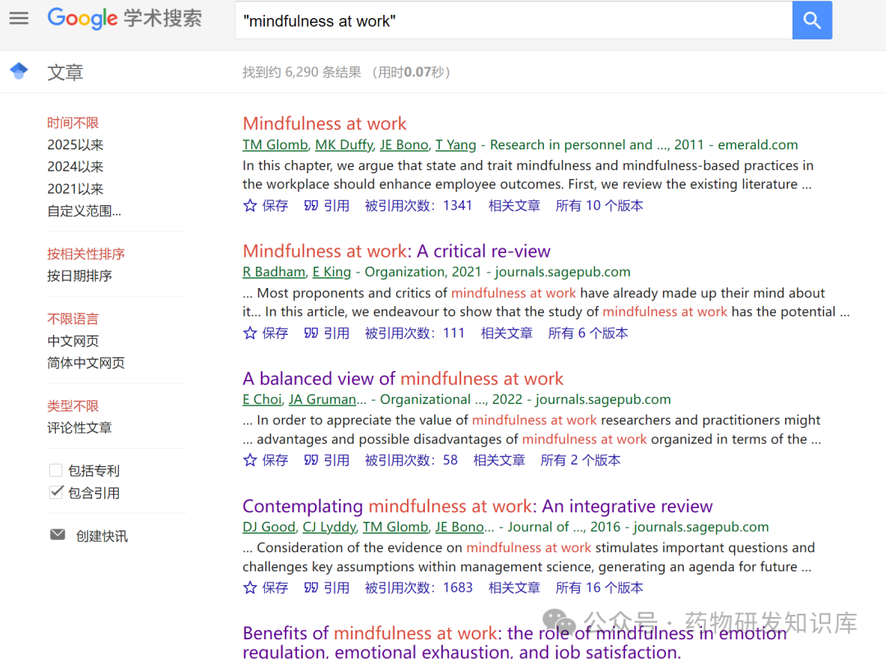
Task: Open the hamburger main menu
Action: (x=18, y=18)
